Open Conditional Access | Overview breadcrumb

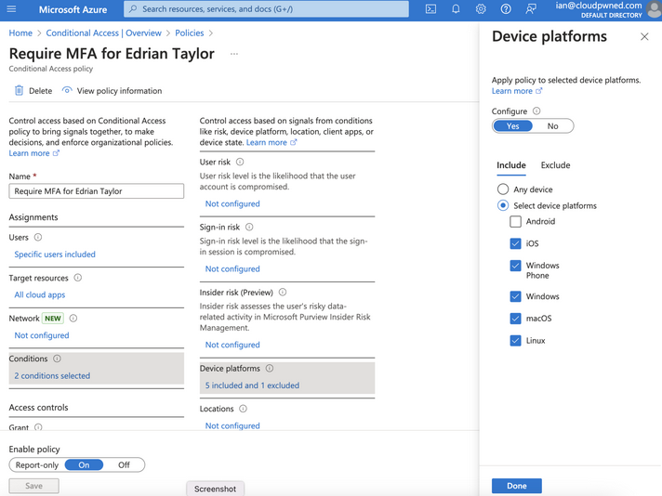click(x=103, y=33)
